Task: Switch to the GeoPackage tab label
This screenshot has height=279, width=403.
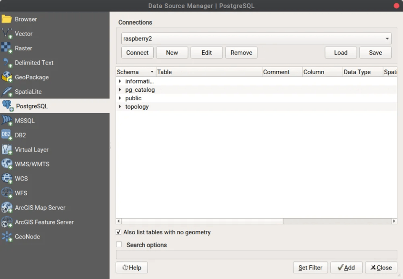Action: coord(32,77)
